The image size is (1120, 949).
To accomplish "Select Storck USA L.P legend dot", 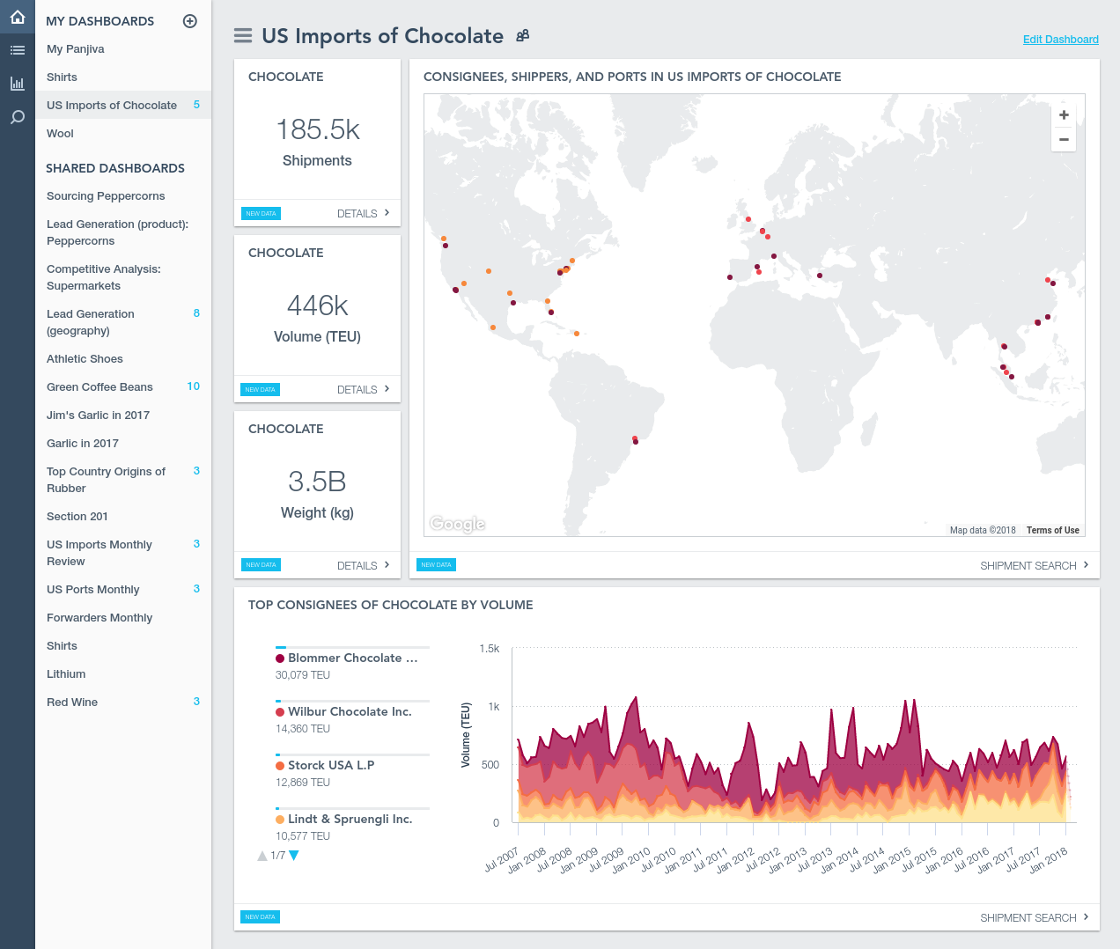I will pyautogui.click(x=280, y=766).
